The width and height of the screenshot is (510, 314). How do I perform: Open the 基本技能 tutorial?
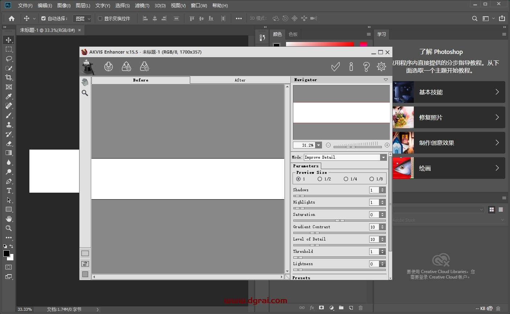coord(449,92)
